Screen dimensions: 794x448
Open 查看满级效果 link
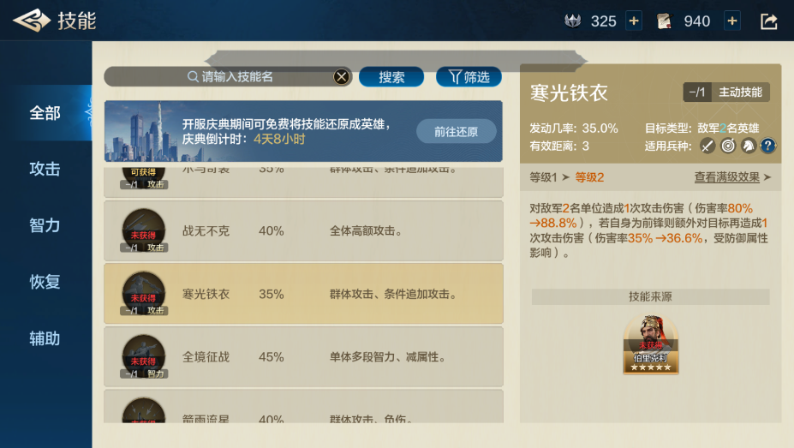(x=732, y=177)
